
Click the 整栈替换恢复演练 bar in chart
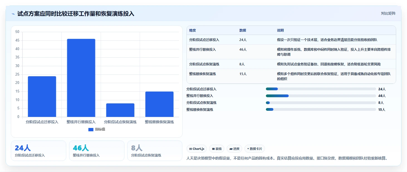click(x=159, y=104)
